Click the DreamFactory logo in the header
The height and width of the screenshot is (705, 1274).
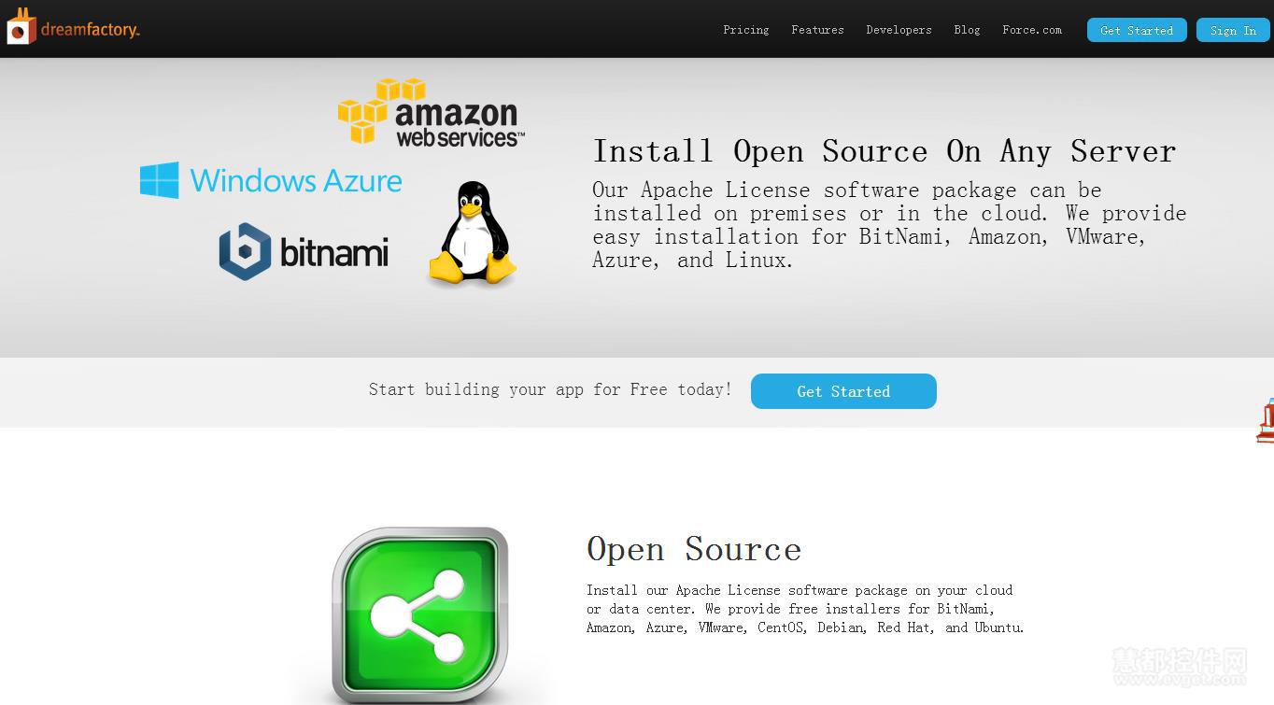(x=73, y=27)
